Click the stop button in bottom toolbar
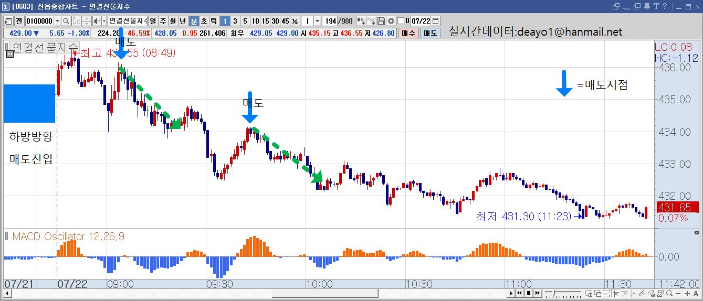The image size is (703, 301). click(529, 293)
